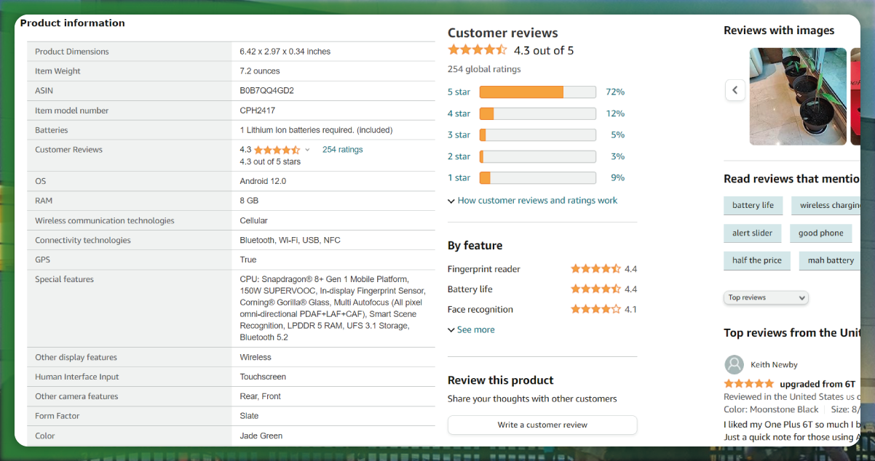This screenshot has width=875, height=461.
Task: Click the Touchscreen input value
Action: coord(263,377)
